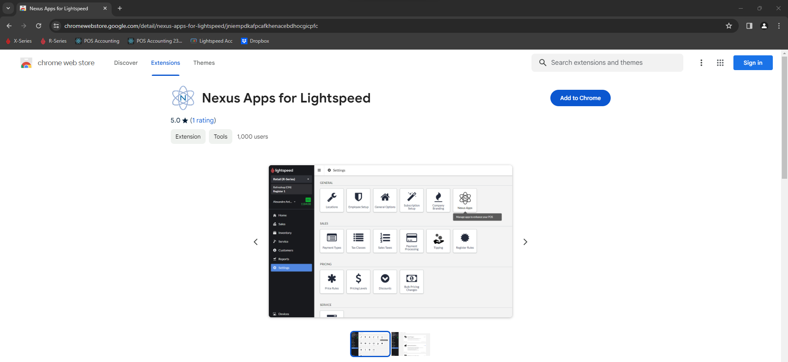
Task: Close the Nexus Apps for Lightspeed tab
Action: (105, 8)
